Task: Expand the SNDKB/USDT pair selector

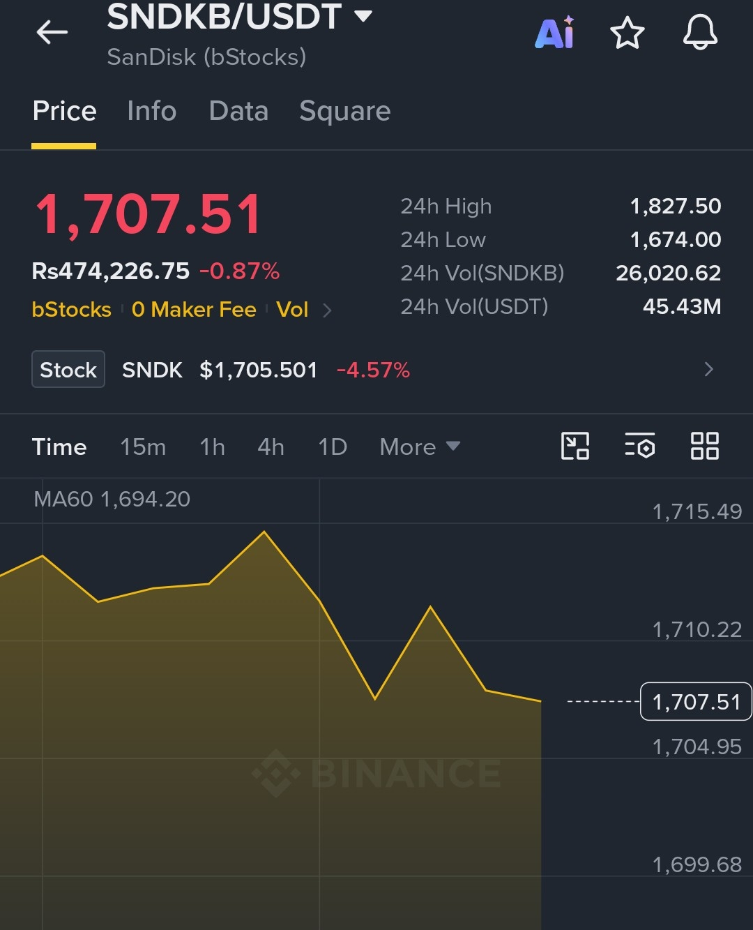Action: click(363, 16)
